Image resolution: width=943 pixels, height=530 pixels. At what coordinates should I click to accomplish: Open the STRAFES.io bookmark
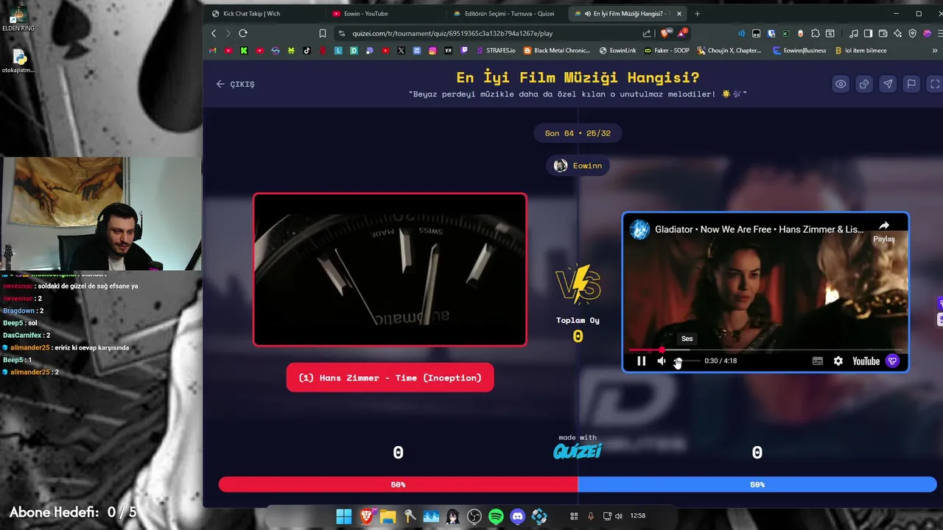pos(496,51)
